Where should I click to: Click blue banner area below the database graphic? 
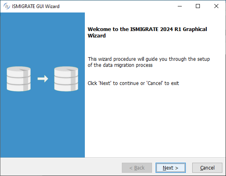(x=43, y=124)
